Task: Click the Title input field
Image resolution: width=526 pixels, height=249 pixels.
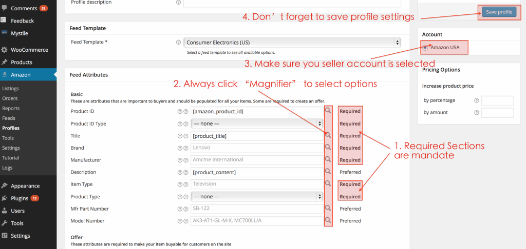Action: coord(256,136)
